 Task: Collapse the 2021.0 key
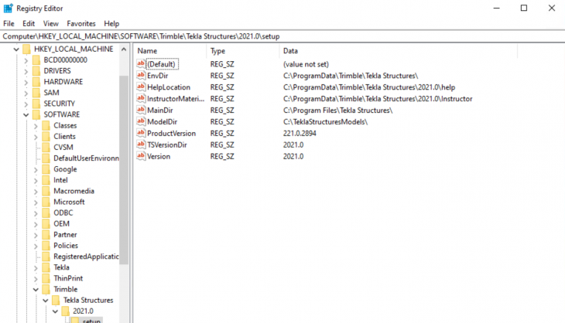tap(55, 311)
